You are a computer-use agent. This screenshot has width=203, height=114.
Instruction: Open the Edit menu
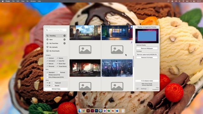18,1
